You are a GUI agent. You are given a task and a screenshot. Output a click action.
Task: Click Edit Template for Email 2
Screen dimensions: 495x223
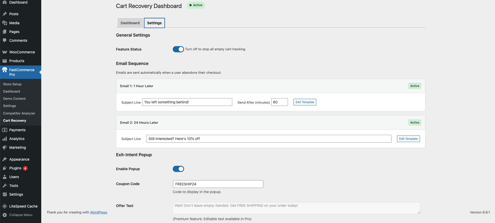pos(408,139)
